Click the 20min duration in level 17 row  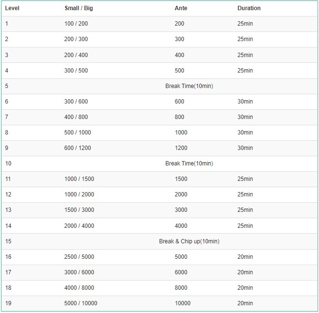coord(245,272)
